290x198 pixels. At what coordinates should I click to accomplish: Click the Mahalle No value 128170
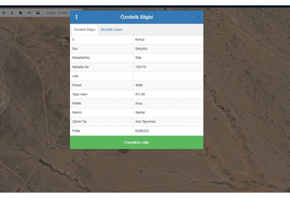141,67
